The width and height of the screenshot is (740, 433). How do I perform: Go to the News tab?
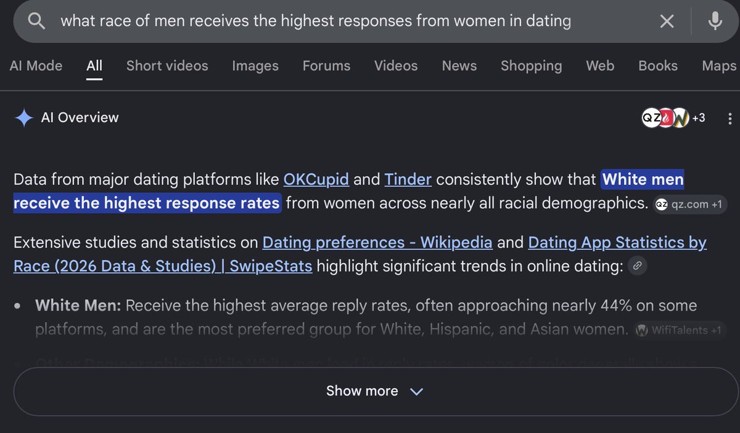(x=459, y=66)
